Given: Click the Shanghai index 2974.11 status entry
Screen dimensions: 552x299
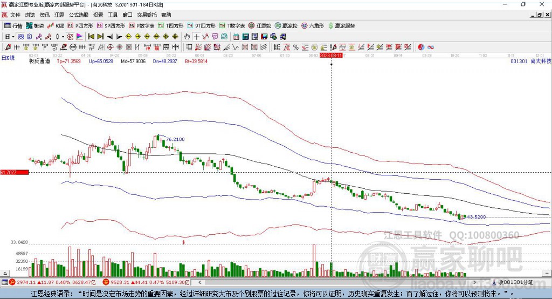Looking at the screenshot, I should [x=52, y=282].
